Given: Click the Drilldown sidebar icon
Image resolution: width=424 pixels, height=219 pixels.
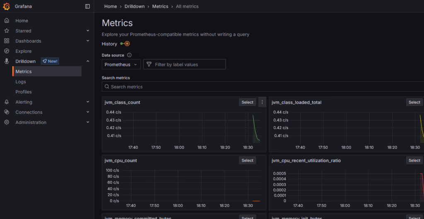Looking at the screenshot, I should (7, 61).
